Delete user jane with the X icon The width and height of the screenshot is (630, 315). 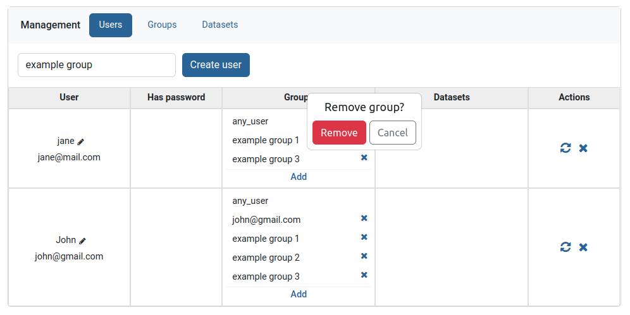point(583,148)
